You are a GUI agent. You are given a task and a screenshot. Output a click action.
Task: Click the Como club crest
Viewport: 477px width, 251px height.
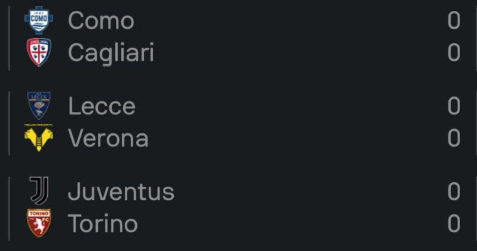pos(39,20)
